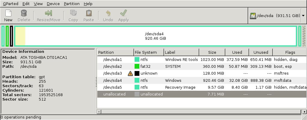Select the green /dev/sda2 block in the disk graphic
Screen dimensions: 307x120
click(7, 36)
